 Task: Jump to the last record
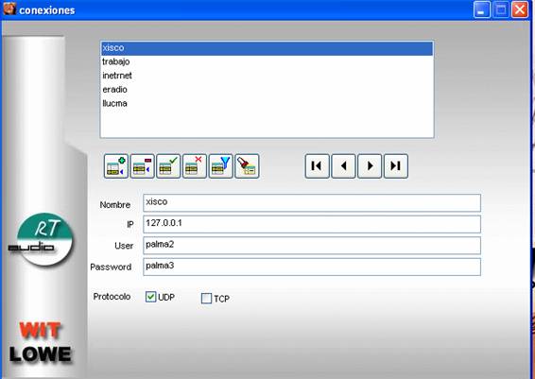click(396, 166)
